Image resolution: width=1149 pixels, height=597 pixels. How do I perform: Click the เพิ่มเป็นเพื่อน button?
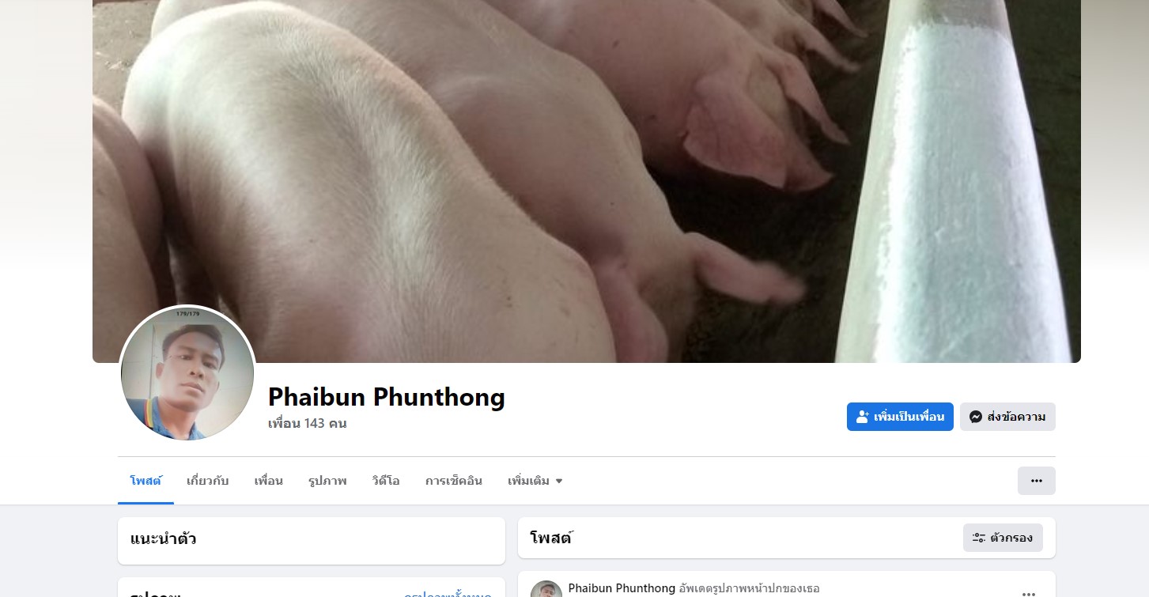click(x=900, y=417)
